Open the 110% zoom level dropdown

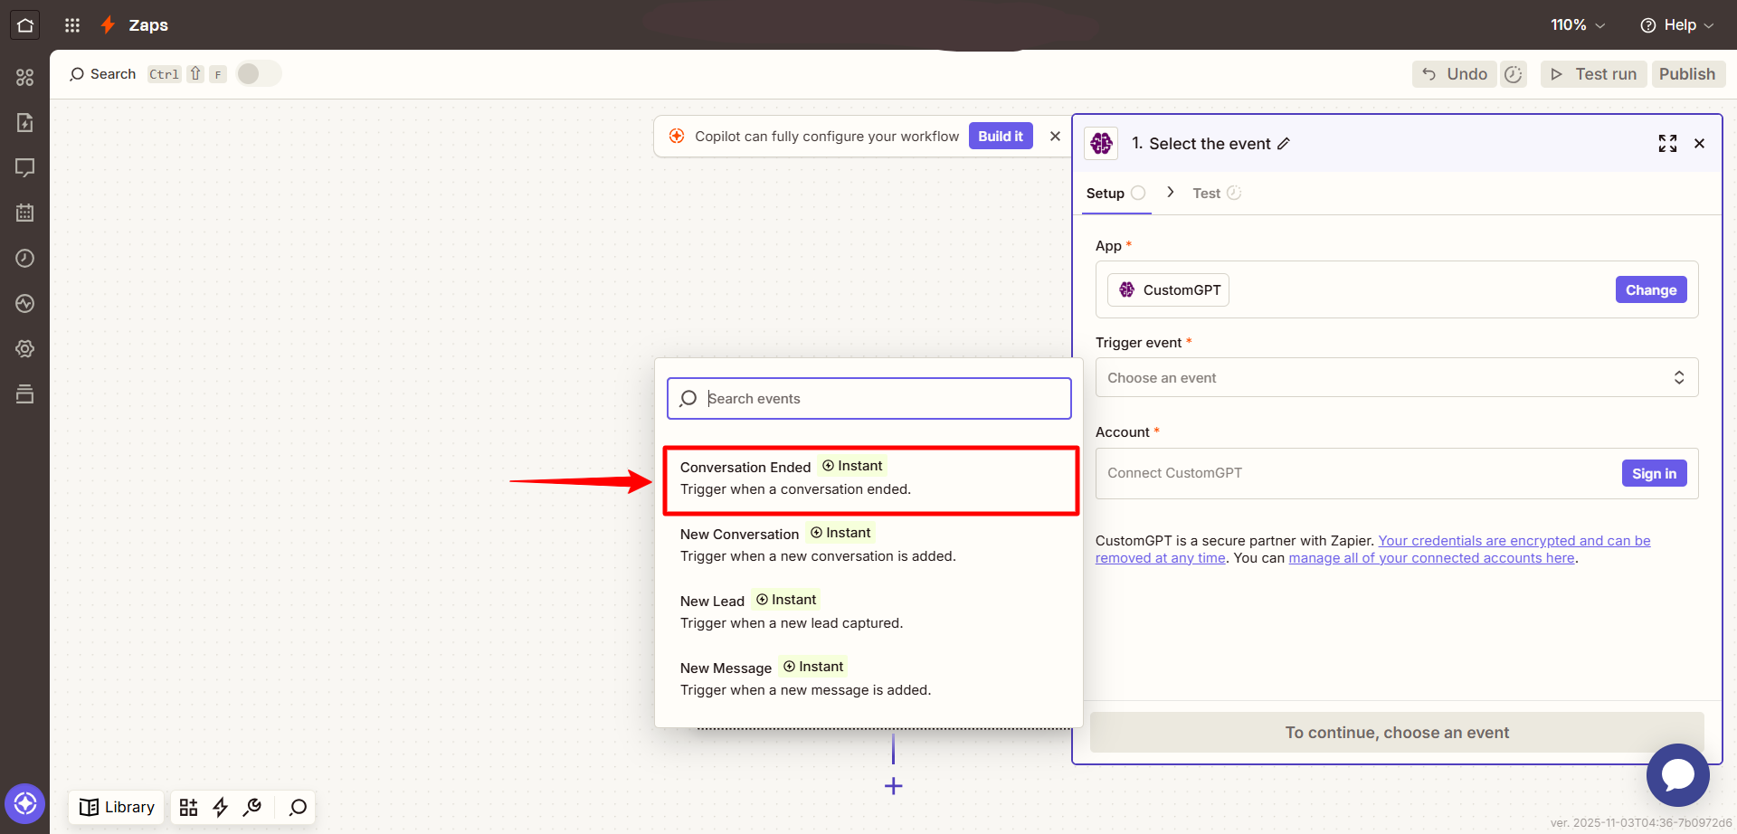pos(1578,25)
